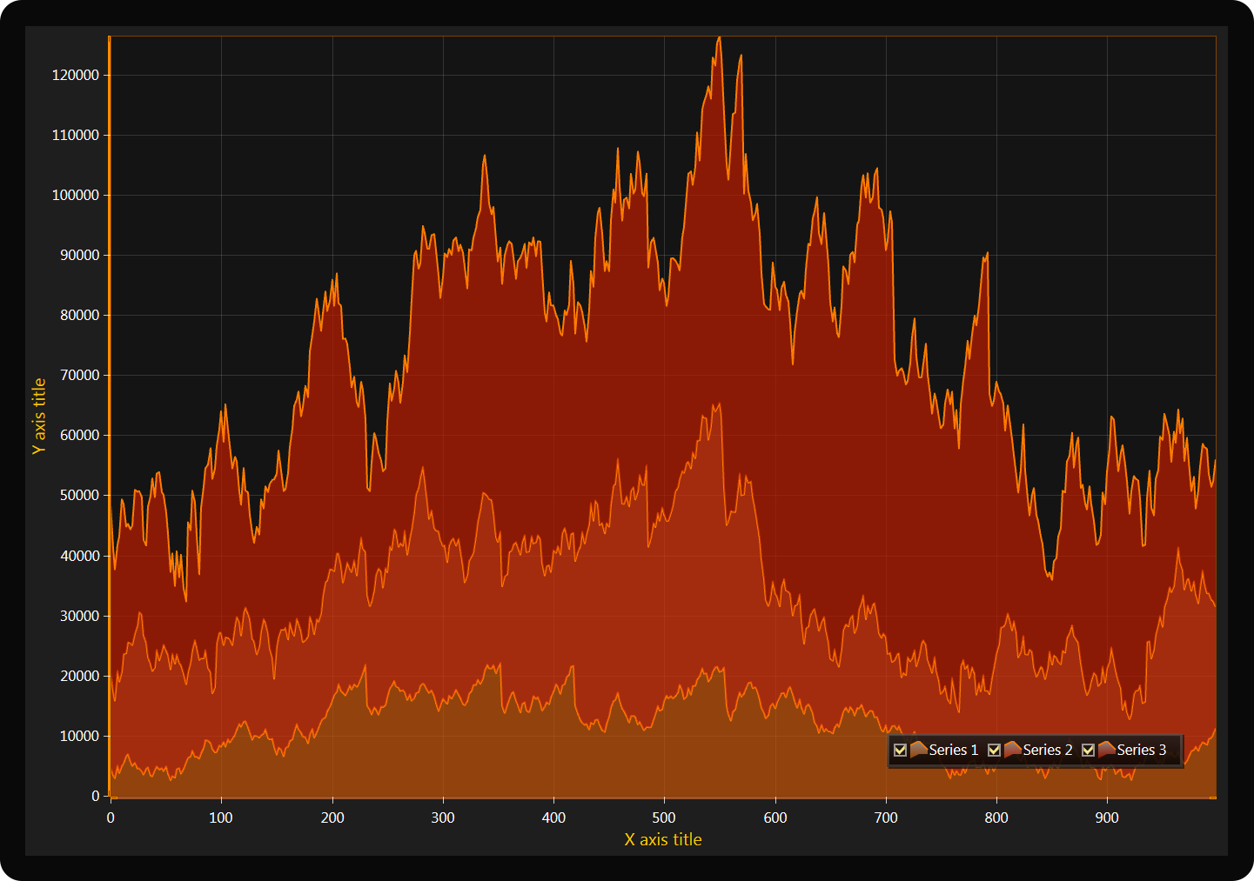Select the 900 X axis tick label
Screen dimensions: 1254x881
tap(1107, 818)
